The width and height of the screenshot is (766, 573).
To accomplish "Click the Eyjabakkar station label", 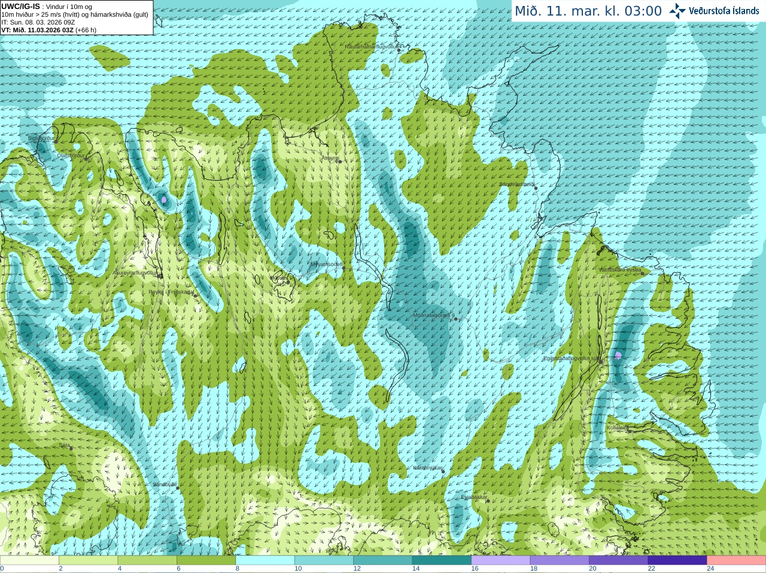I will (474, 497).
